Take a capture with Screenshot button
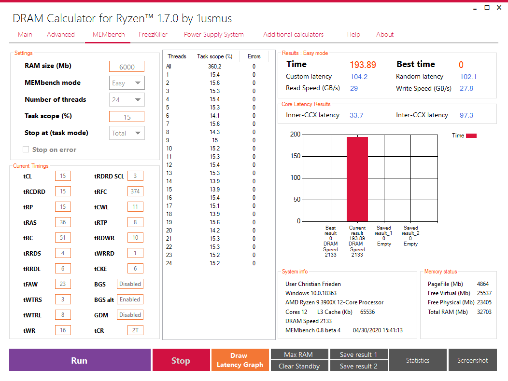Image resolution: width=508 pixels, height=381 pixels. pyautogui.click(x=473, y=360)
